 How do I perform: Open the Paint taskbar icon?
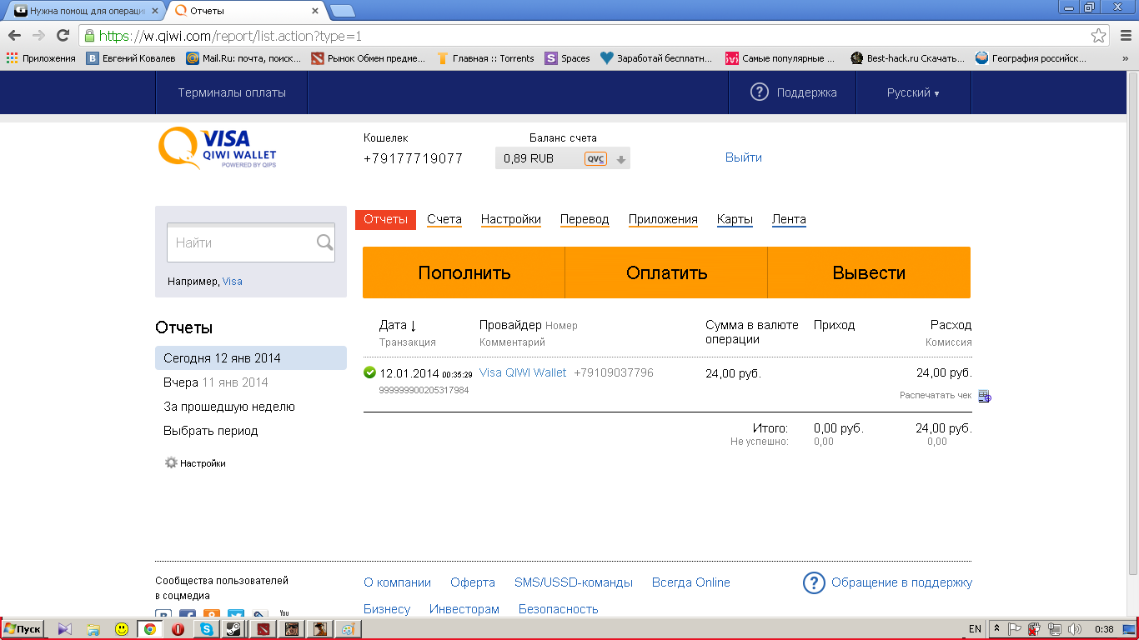[x=349, y=629]
